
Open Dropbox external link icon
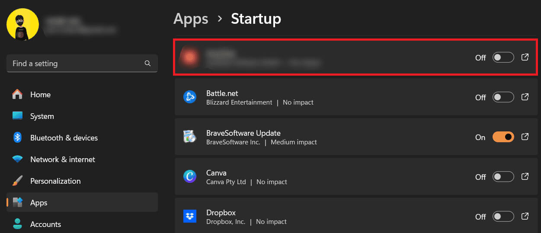point(525,217)
